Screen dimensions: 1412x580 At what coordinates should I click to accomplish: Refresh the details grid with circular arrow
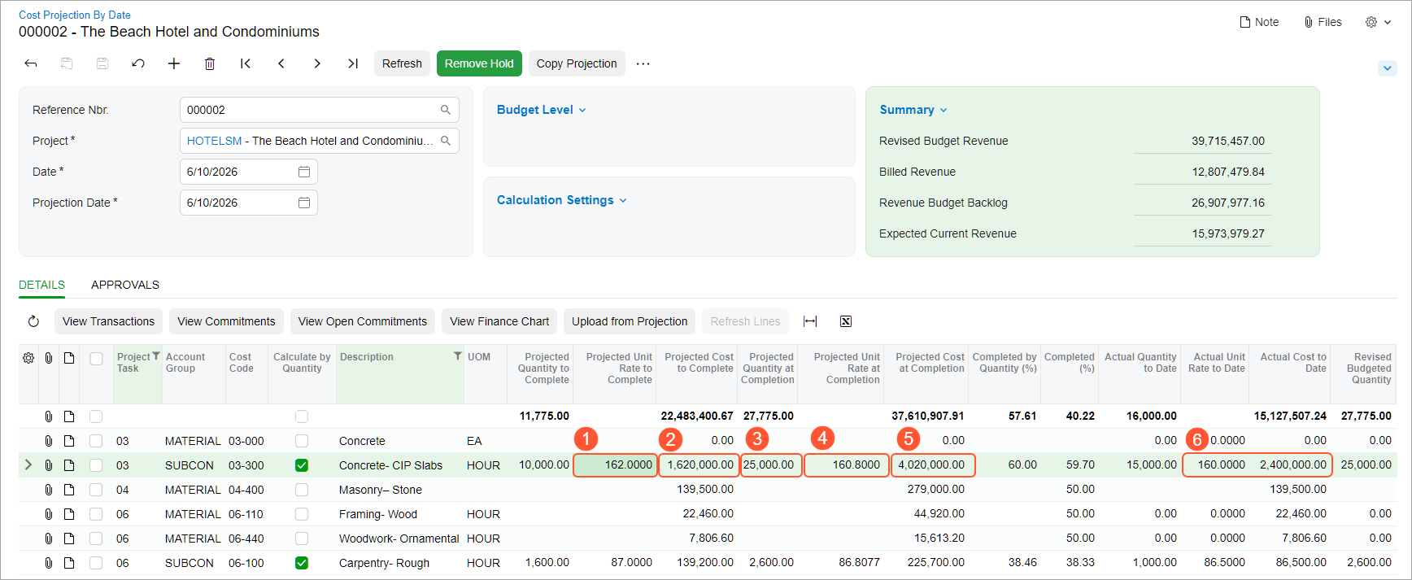tap(33, 321)
